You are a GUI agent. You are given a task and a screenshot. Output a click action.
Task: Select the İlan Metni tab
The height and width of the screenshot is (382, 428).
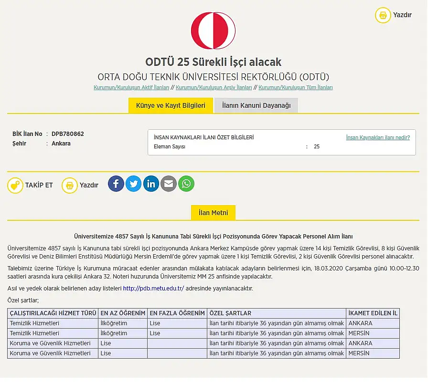213,213
